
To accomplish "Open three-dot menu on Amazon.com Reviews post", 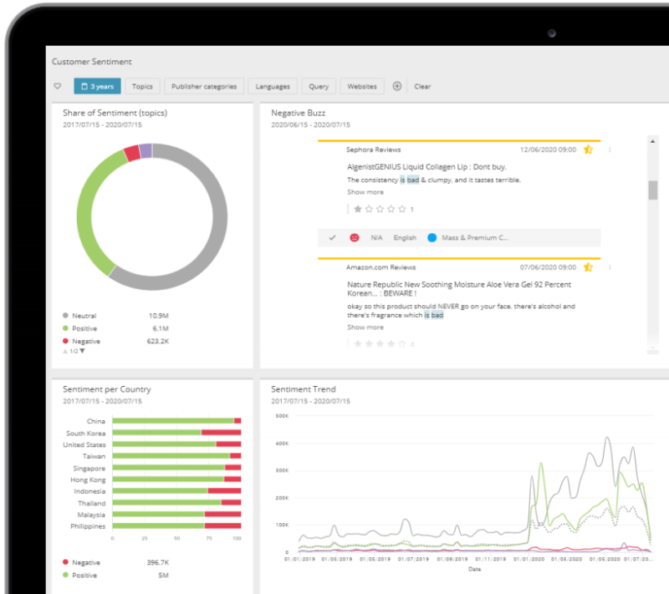I will point(610,267).
